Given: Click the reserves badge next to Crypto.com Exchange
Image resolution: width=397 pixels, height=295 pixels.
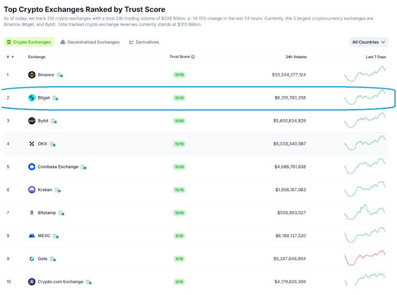Looking at the screenshot, I should point(88,282).
